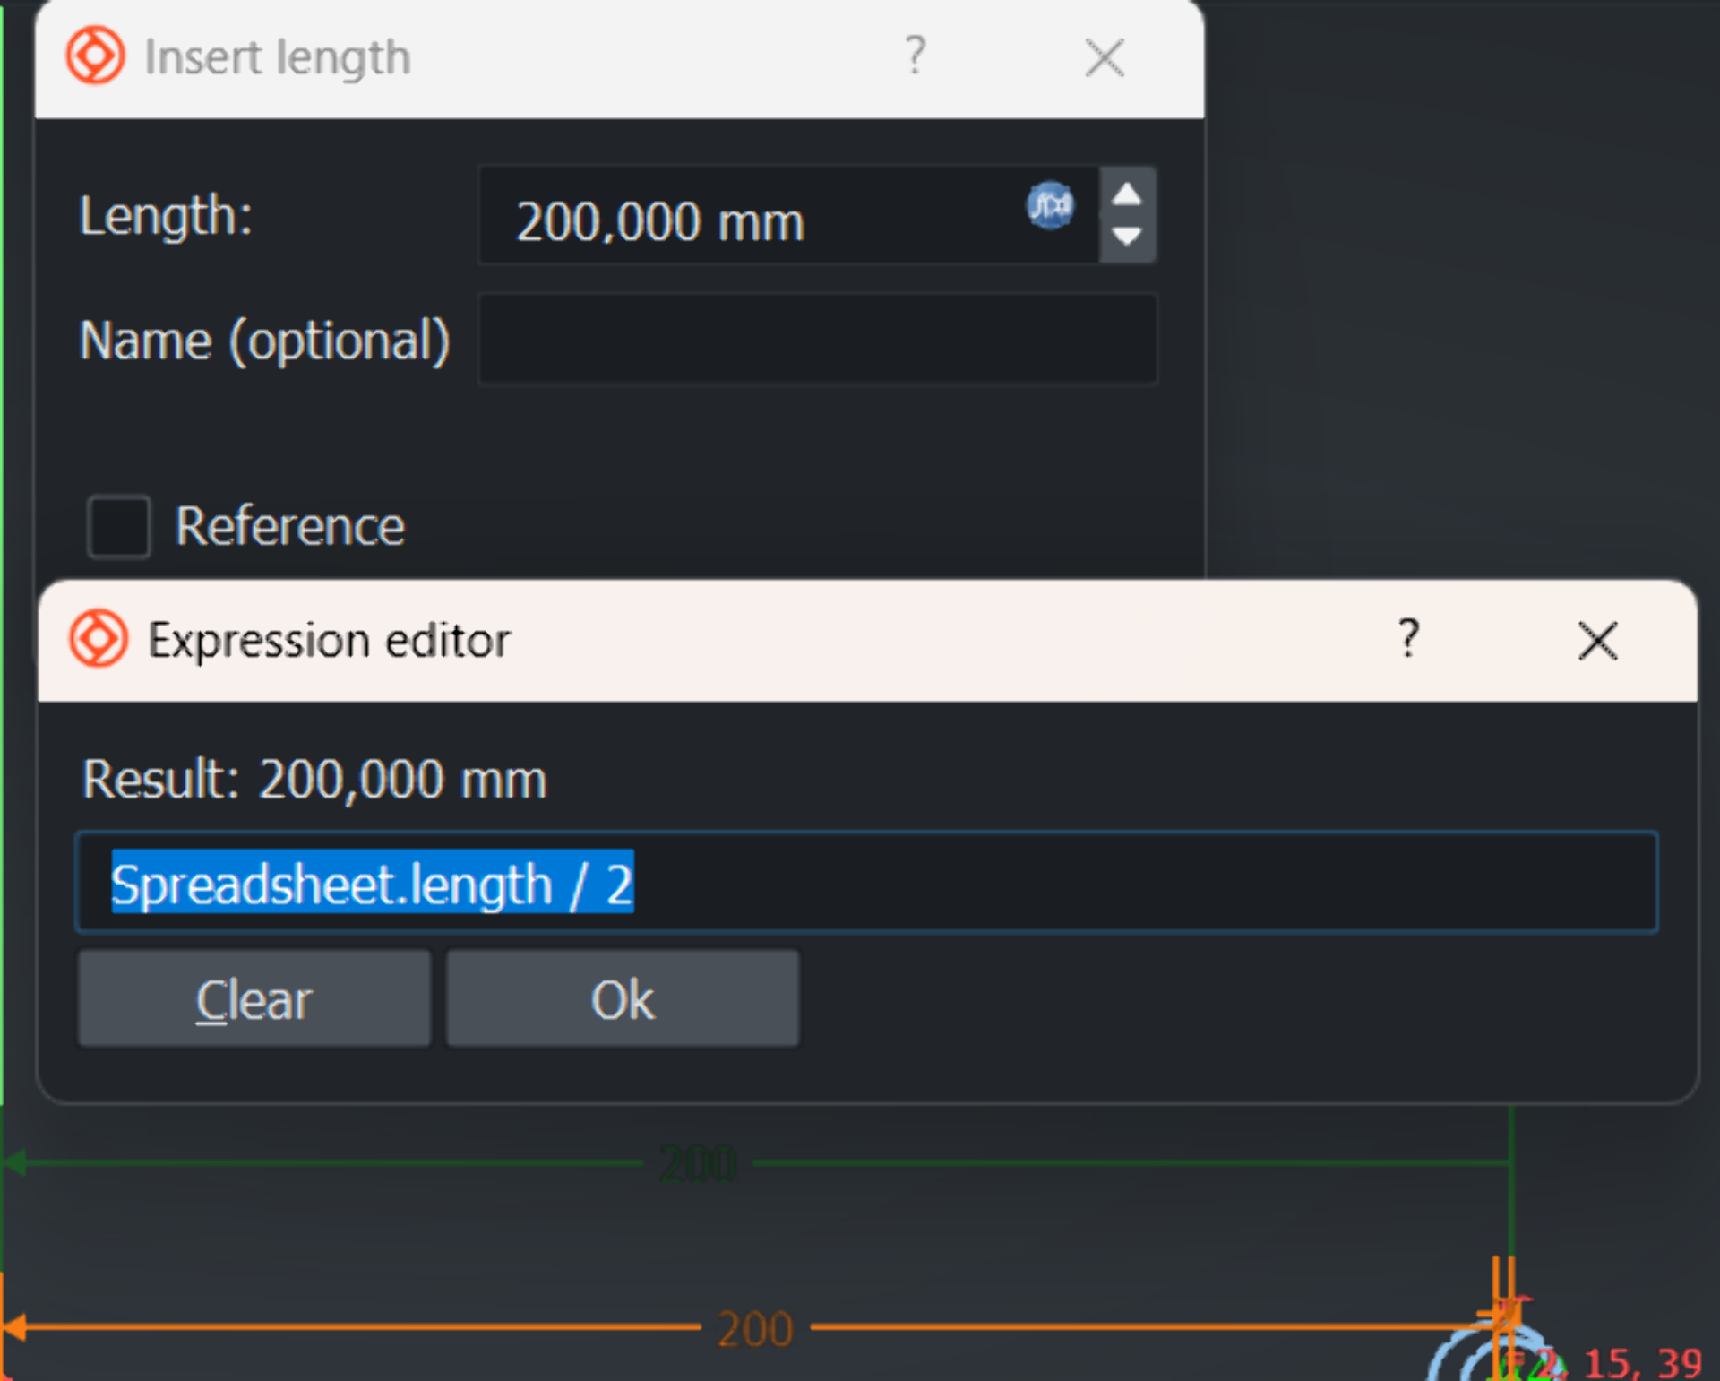
Task: Close the Insert length dialog
Action: click(1104, 58)
